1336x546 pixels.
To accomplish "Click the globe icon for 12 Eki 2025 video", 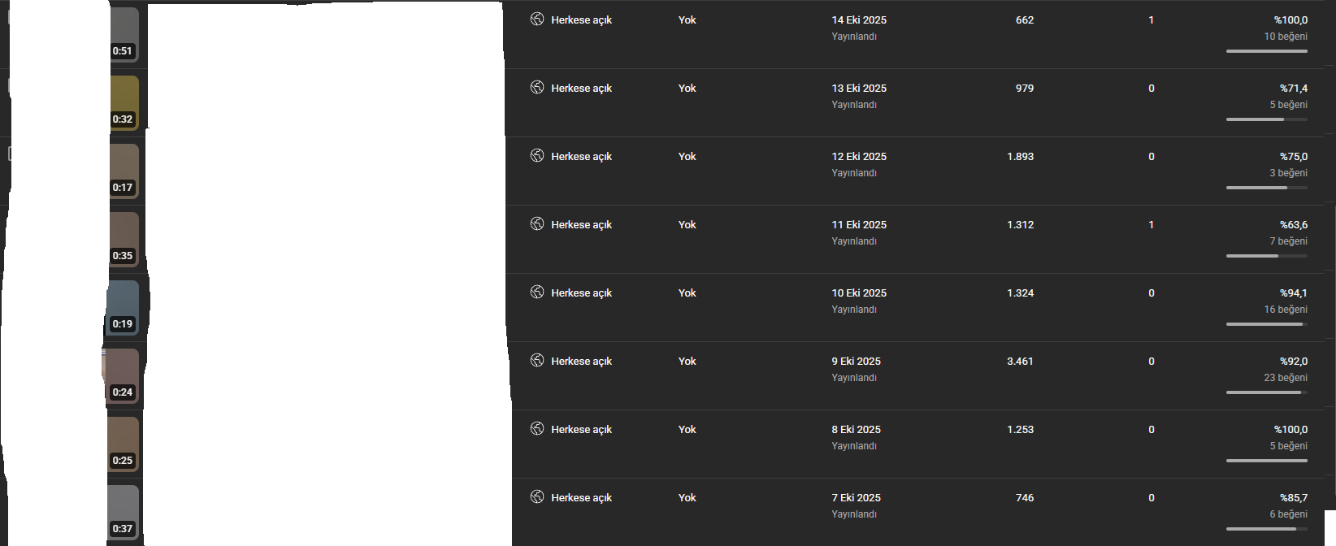I will tap(537, 155).
